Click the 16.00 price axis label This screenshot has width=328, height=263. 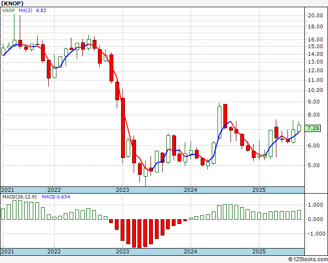pyautogui.click(x=315, y=39)
